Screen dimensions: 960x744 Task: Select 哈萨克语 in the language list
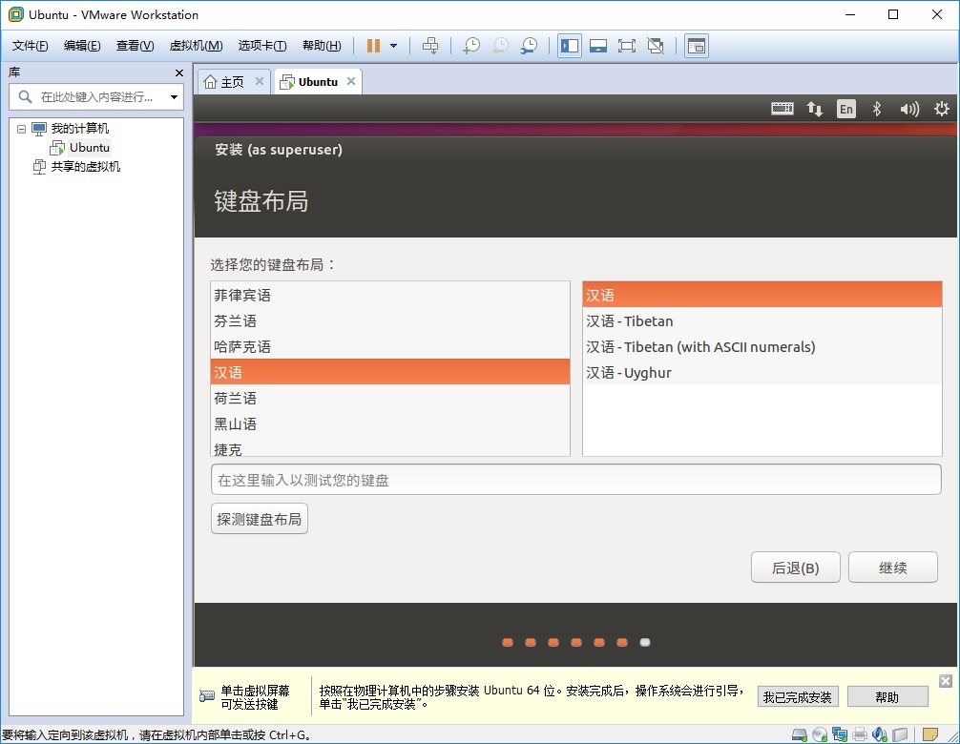pyautogui.click(x=390, y=346)
